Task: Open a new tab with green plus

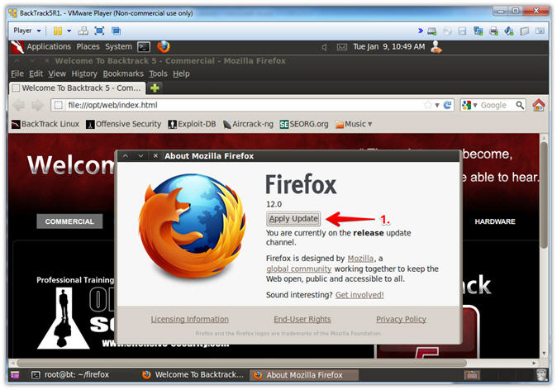Action: (x=155, y=88)
